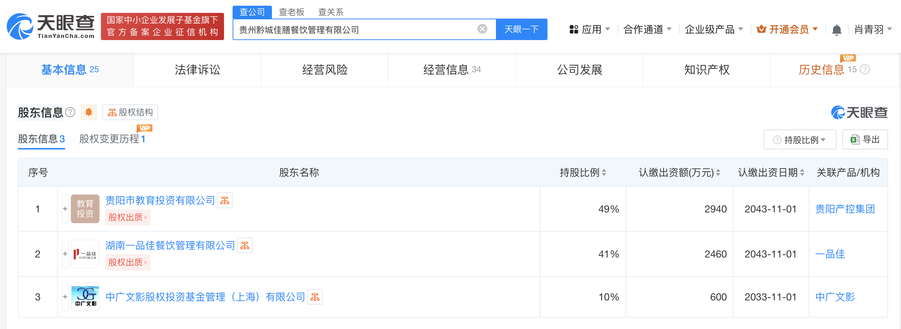Open the 肖青羽 user account menu
901x329 pixels.
click(x=873, y=29)
